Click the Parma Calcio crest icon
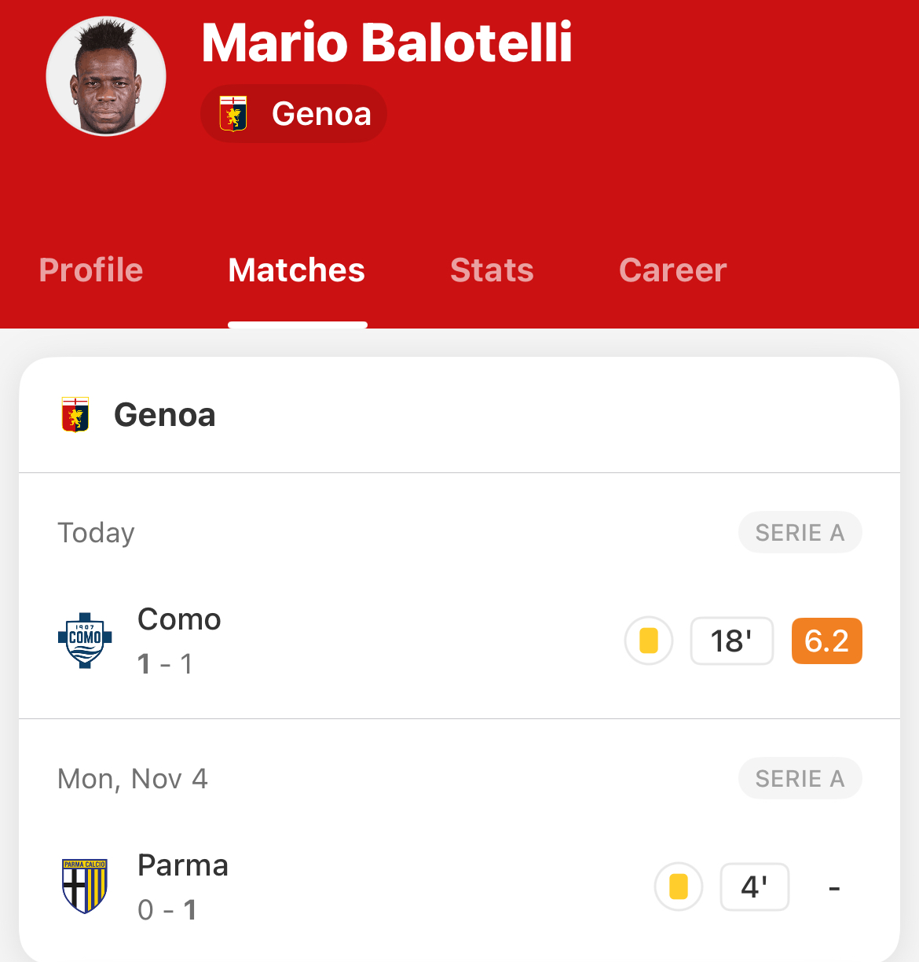The image size is (919, 962). pyautogui.click(x=85, y=887)
